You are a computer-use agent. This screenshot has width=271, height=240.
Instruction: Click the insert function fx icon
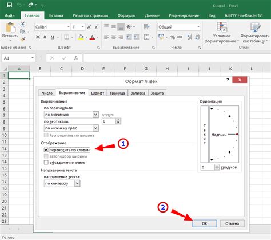76,58
